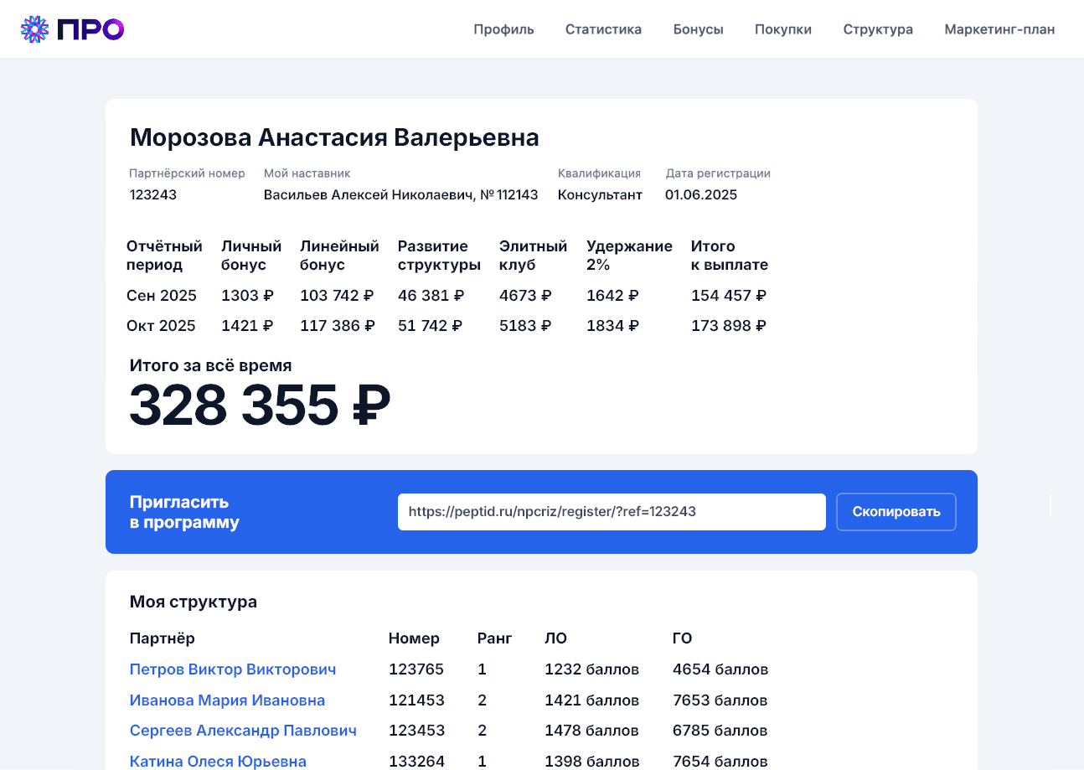Click the 46 381 ₽ structure value

(x=431, y=296)
